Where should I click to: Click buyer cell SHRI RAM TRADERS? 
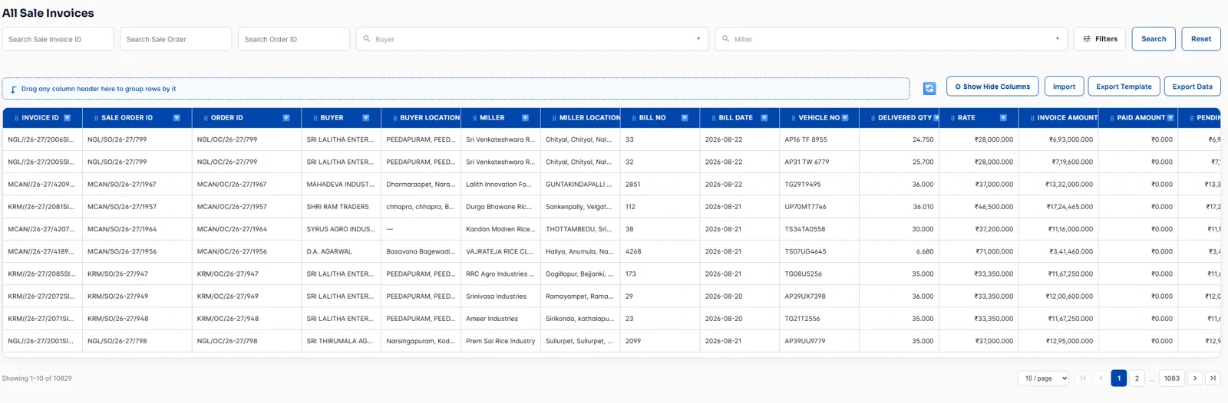(x=341, y=207)
